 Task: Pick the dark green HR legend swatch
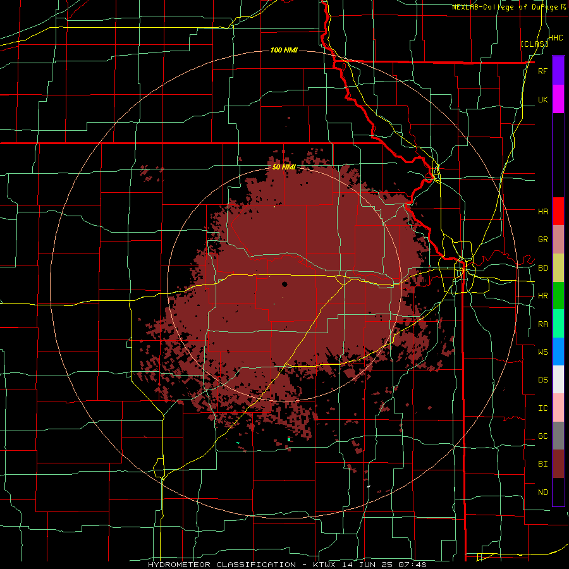(558, 296)
